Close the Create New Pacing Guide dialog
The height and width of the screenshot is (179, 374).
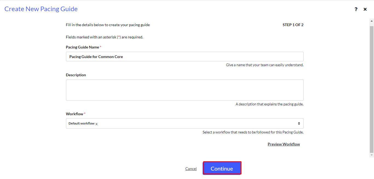[365, 9]
